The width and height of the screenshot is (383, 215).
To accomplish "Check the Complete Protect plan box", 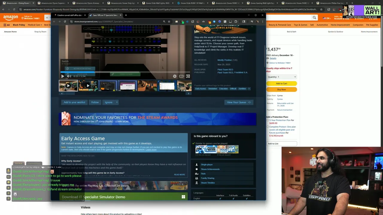I will tap(268, 127).
